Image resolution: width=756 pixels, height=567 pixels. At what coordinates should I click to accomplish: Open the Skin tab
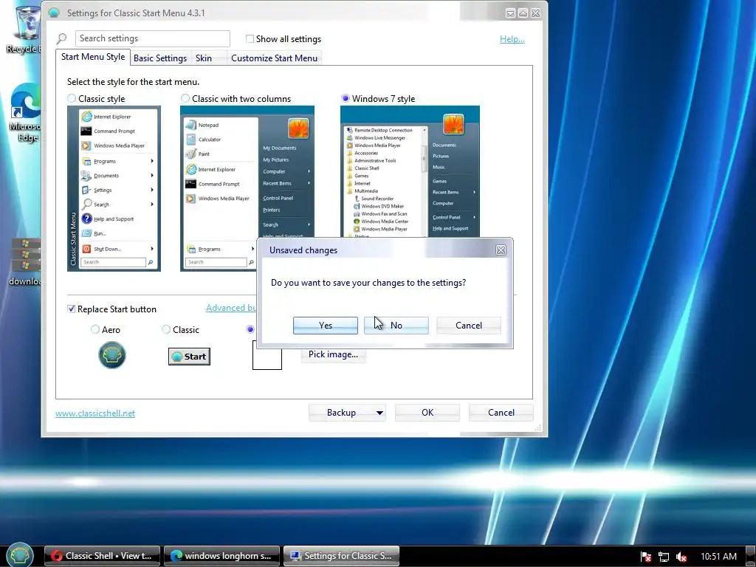tap(204, 58)
